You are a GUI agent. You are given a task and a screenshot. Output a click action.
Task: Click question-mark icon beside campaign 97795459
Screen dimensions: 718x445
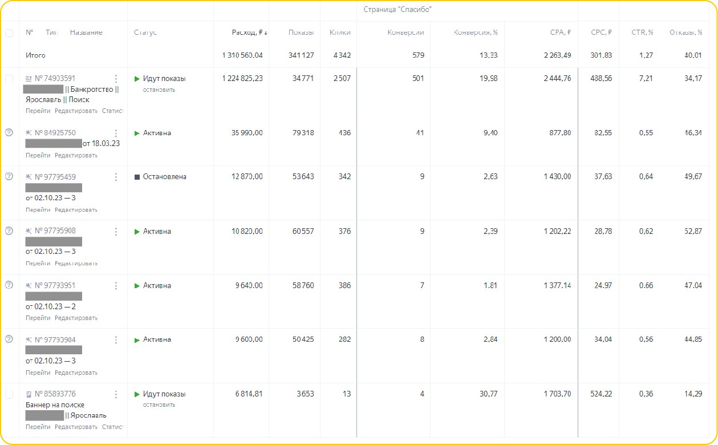coord(9,176)
